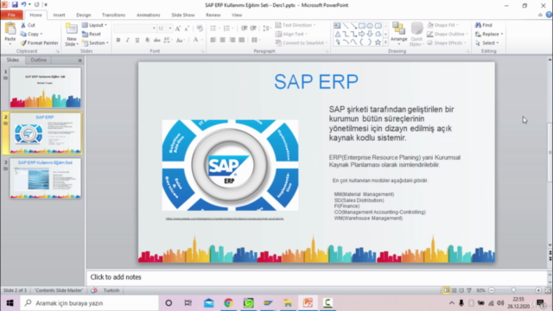Click the image source hyperlink on slide
Screen dimensions: 553x311
point(225,219)
